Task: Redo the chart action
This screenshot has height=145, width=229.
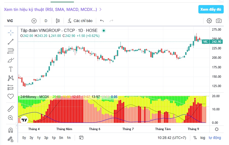Action: 111,21
